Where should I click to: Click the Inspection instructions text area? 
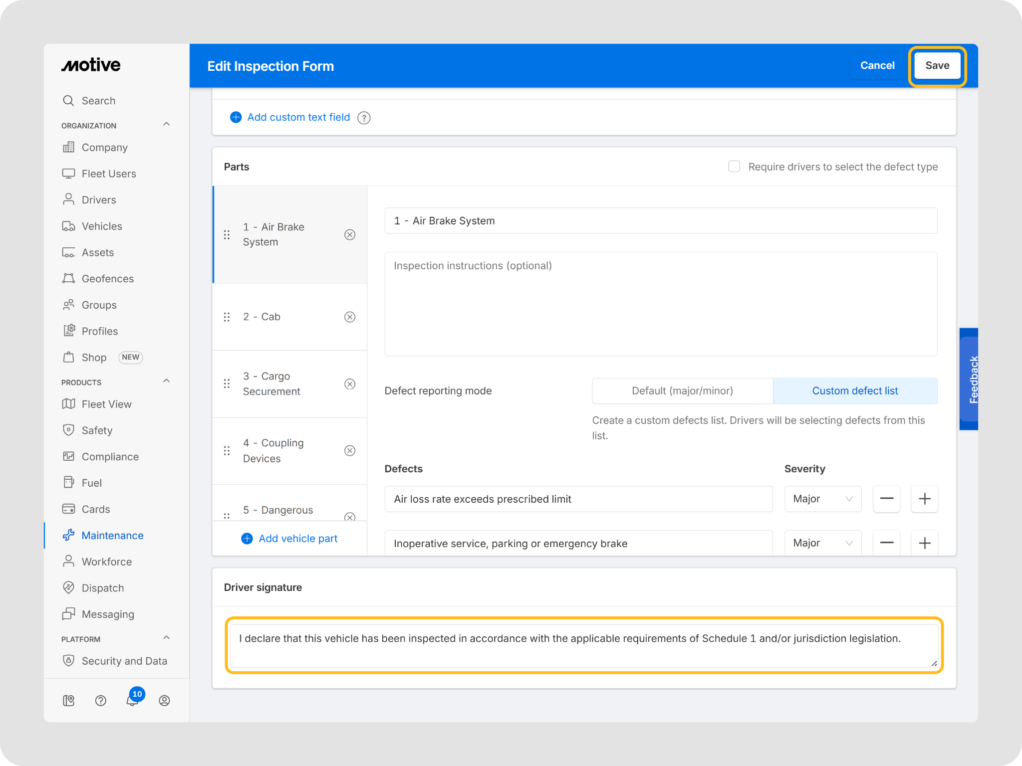pyautogui.click(x=660, y=304)
